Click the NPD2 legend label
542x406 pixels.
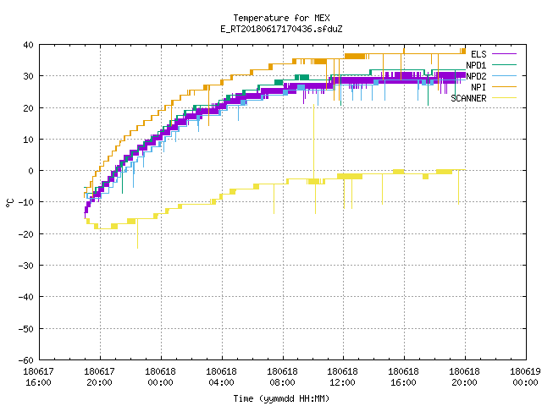(476, 76)
